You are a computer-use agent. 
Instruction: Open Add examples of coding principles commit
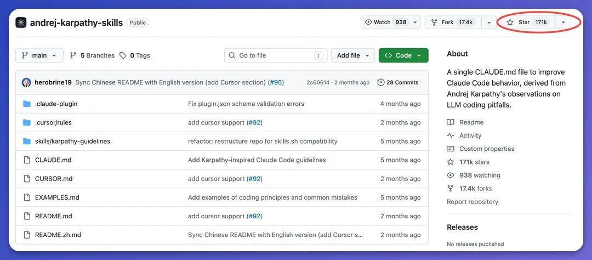272,197
